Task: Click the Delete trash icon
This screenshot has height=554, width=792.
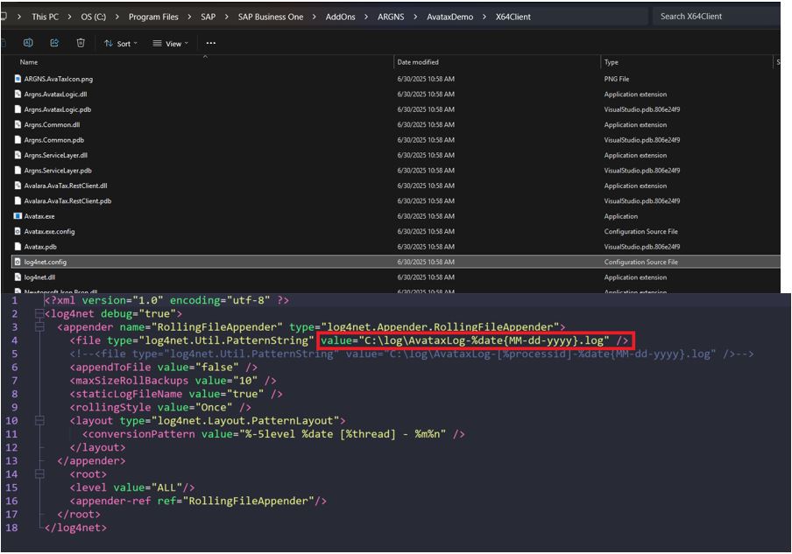Action: click(x=81, y=43)
